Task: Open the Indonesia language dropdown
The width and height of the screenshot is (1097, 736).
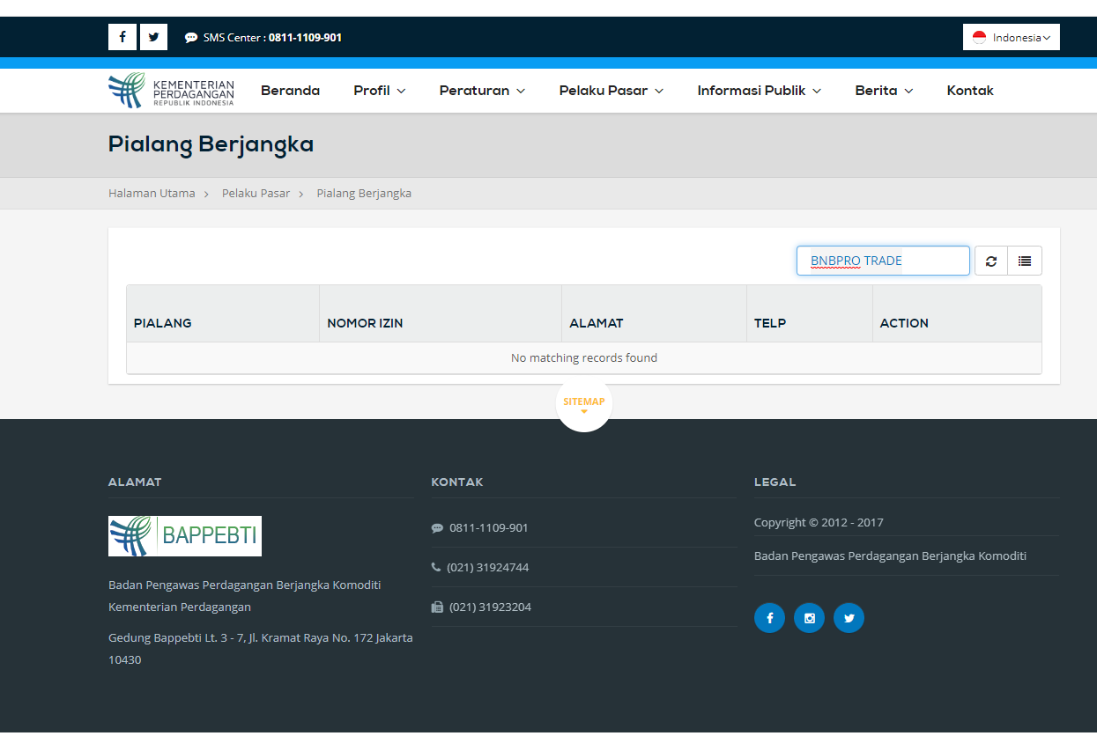Action: pos(1011,37)
